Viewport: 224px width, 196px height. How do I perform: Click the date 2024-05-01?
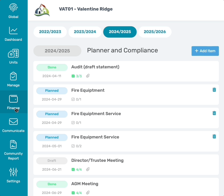[x=52, y=146]
